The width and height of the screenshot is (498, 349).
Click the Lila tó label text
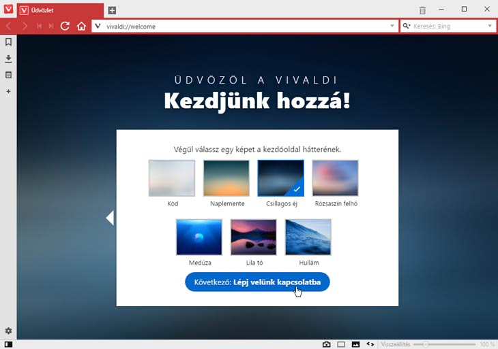pyautogui.click(x=254, y=263)
